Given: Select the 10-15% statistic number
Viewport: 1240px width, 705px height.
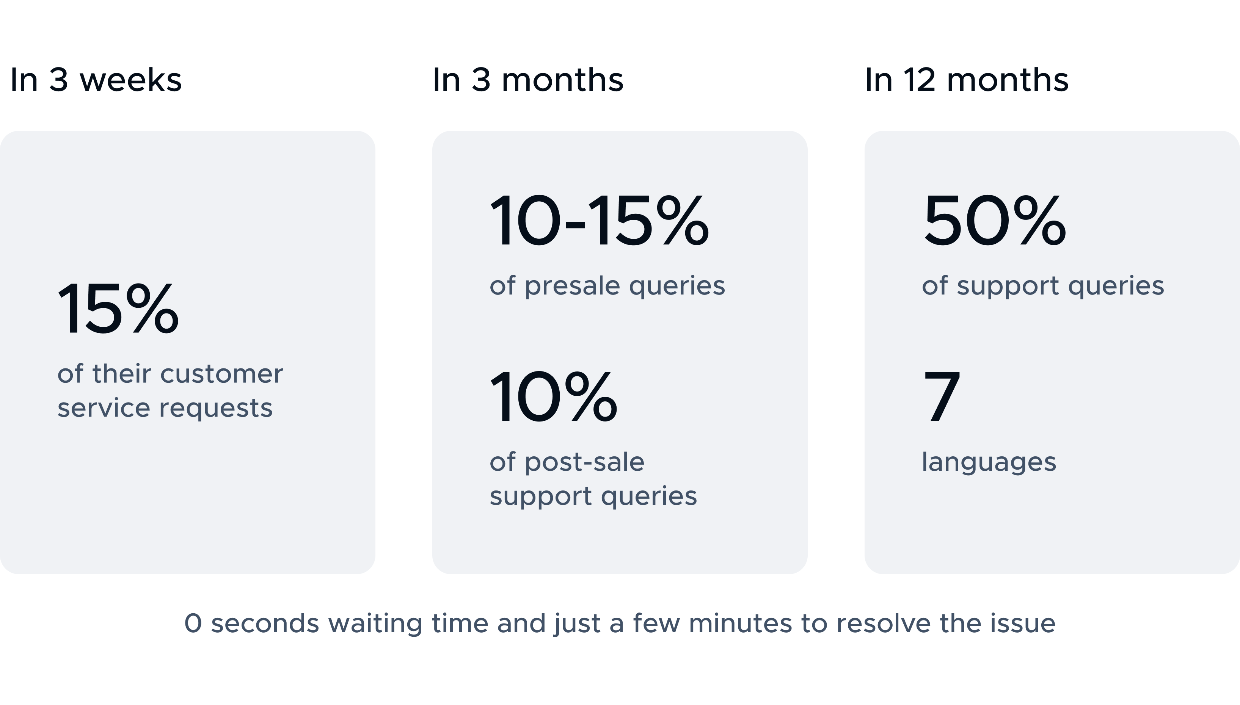Looking at the screenshot, I should coord(600,221).
